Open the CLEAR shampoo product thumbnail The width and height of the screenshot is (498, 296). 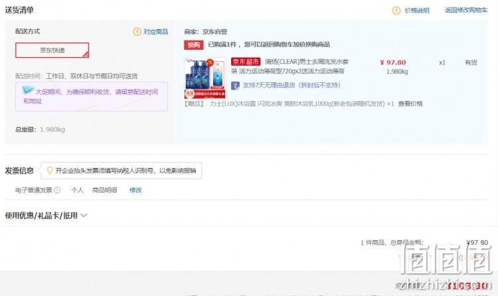point(205,78)
